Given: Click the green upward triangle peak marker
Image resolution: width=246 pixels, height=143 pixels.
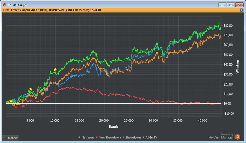Looking at the screenshot, I should [x=219, y=23].
